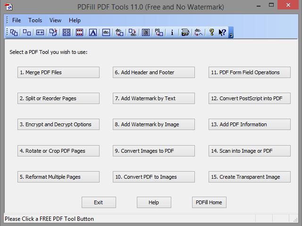Click the Rotate or Crop Pages toolbar icon
Screen dimensions: 302x226
(53, 33)
